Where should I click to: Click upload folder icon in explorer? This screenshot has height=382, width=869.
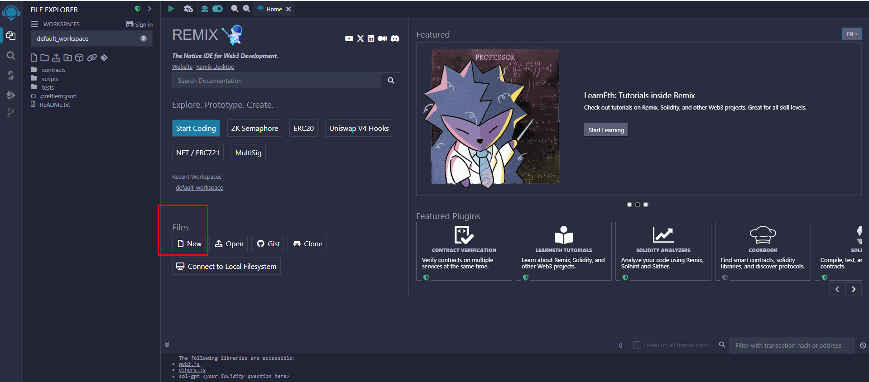point(67,57)
